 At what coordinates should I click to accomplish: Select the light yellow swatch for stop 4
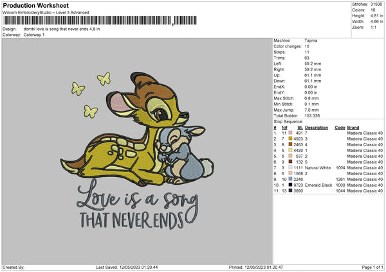[291, 150]
